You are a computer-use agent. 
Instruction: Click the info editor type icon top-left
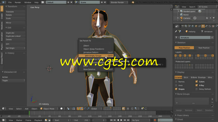click(x=3, y=2)
